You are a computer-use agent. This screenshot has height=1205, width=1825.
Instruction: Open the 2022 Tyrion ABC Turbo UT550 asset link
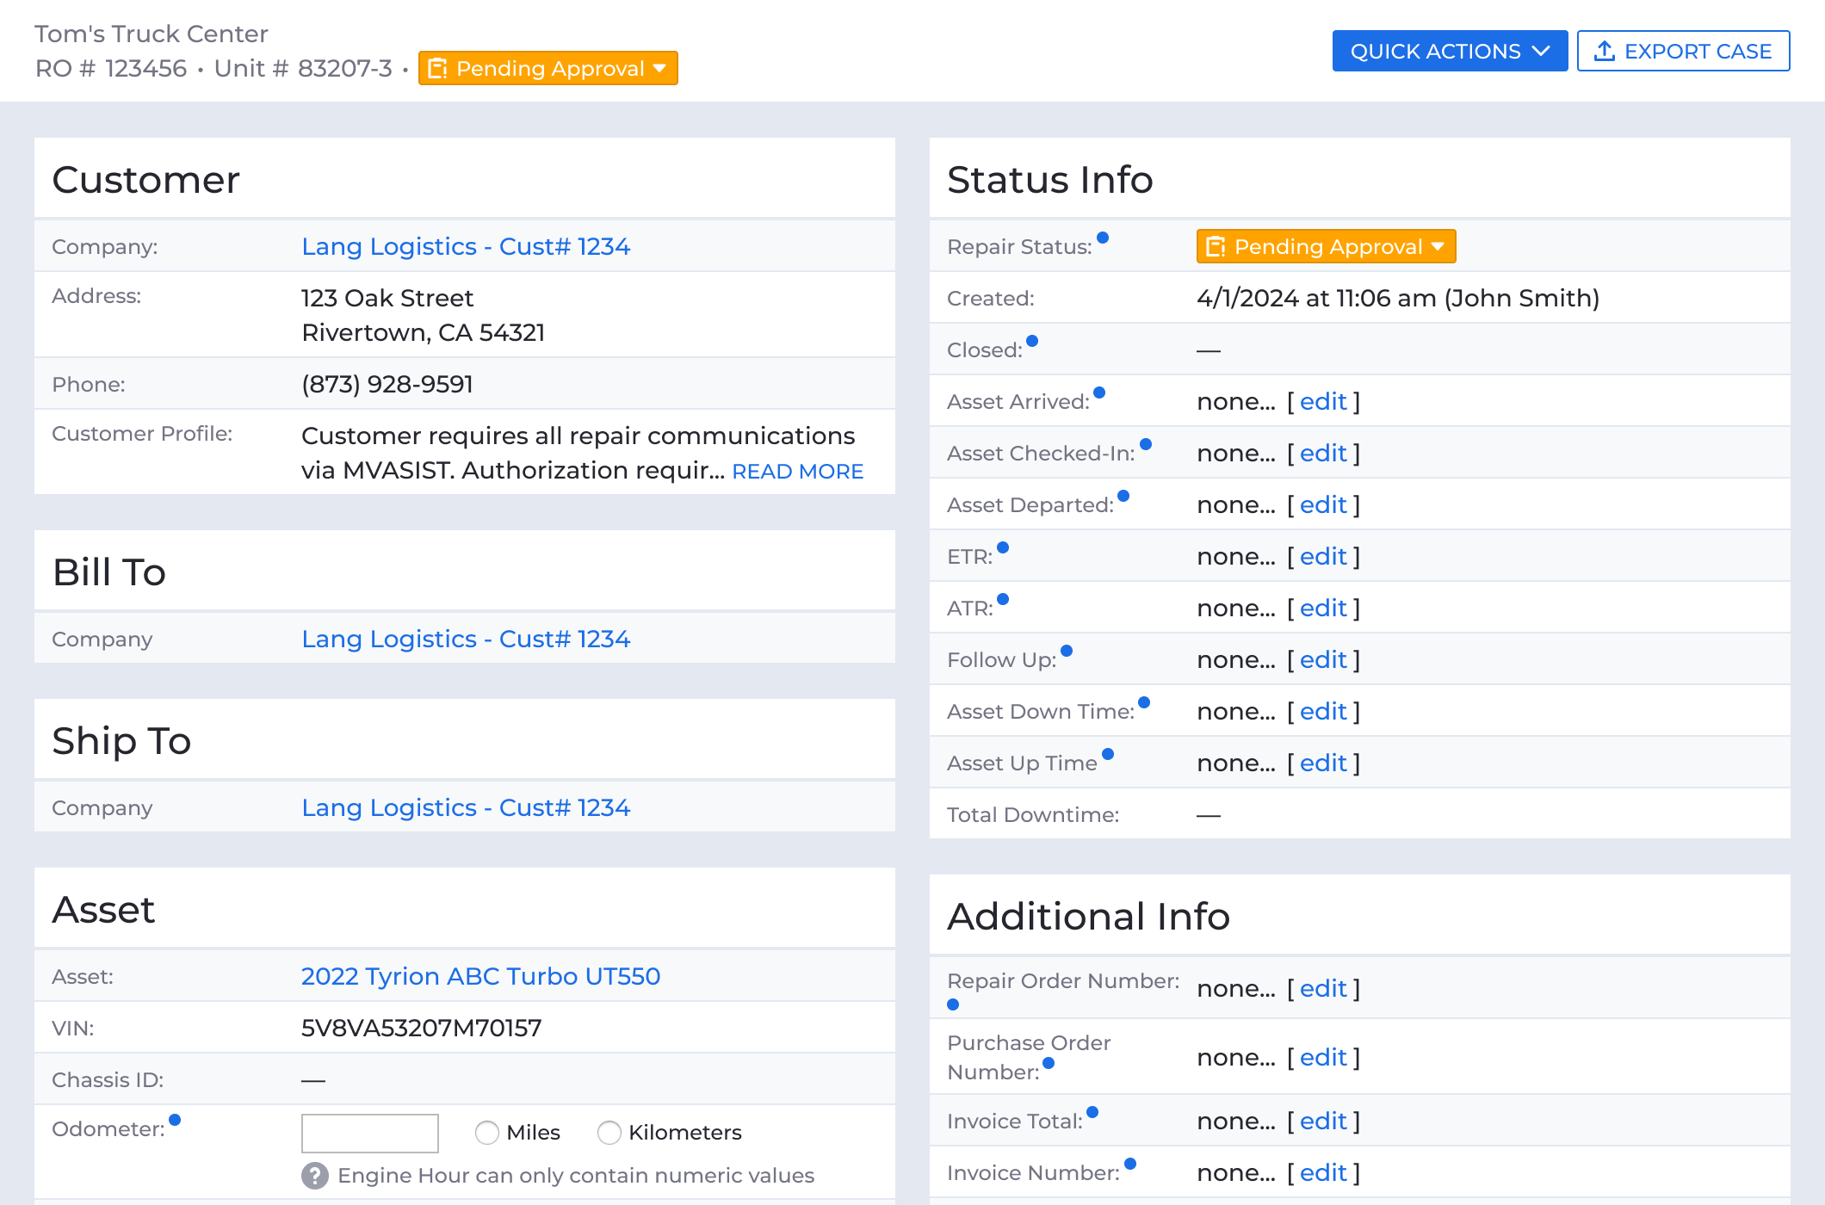tap(480, 976)
